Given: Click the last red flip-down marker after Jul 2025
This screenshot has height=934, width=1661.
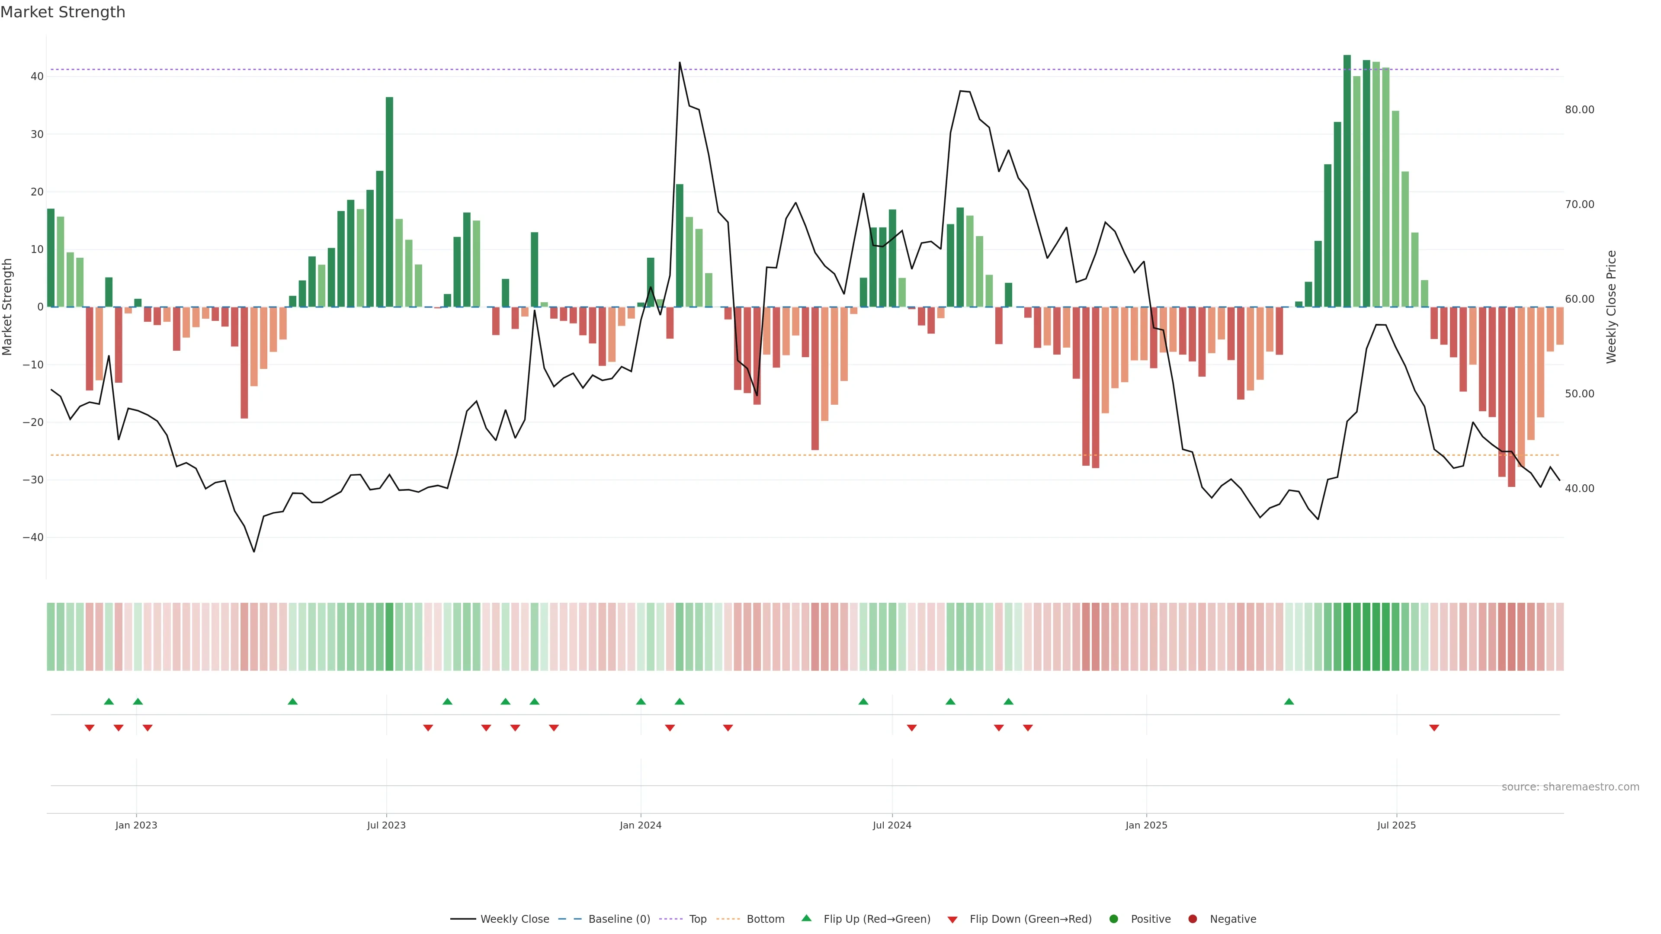Looking at the screenshot, I should pyautogui.click(x=1434, y=728).
